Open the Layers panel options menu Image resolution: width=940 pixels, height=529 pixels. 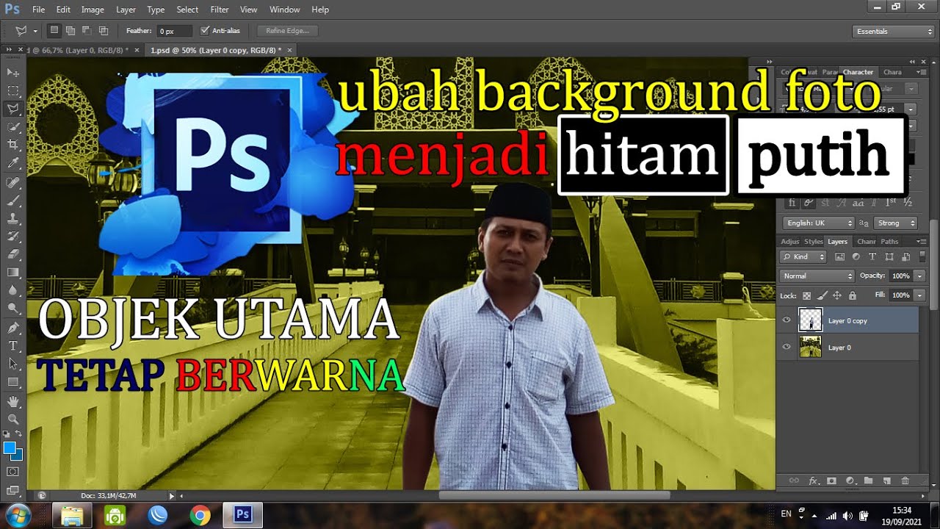point(922,242)
